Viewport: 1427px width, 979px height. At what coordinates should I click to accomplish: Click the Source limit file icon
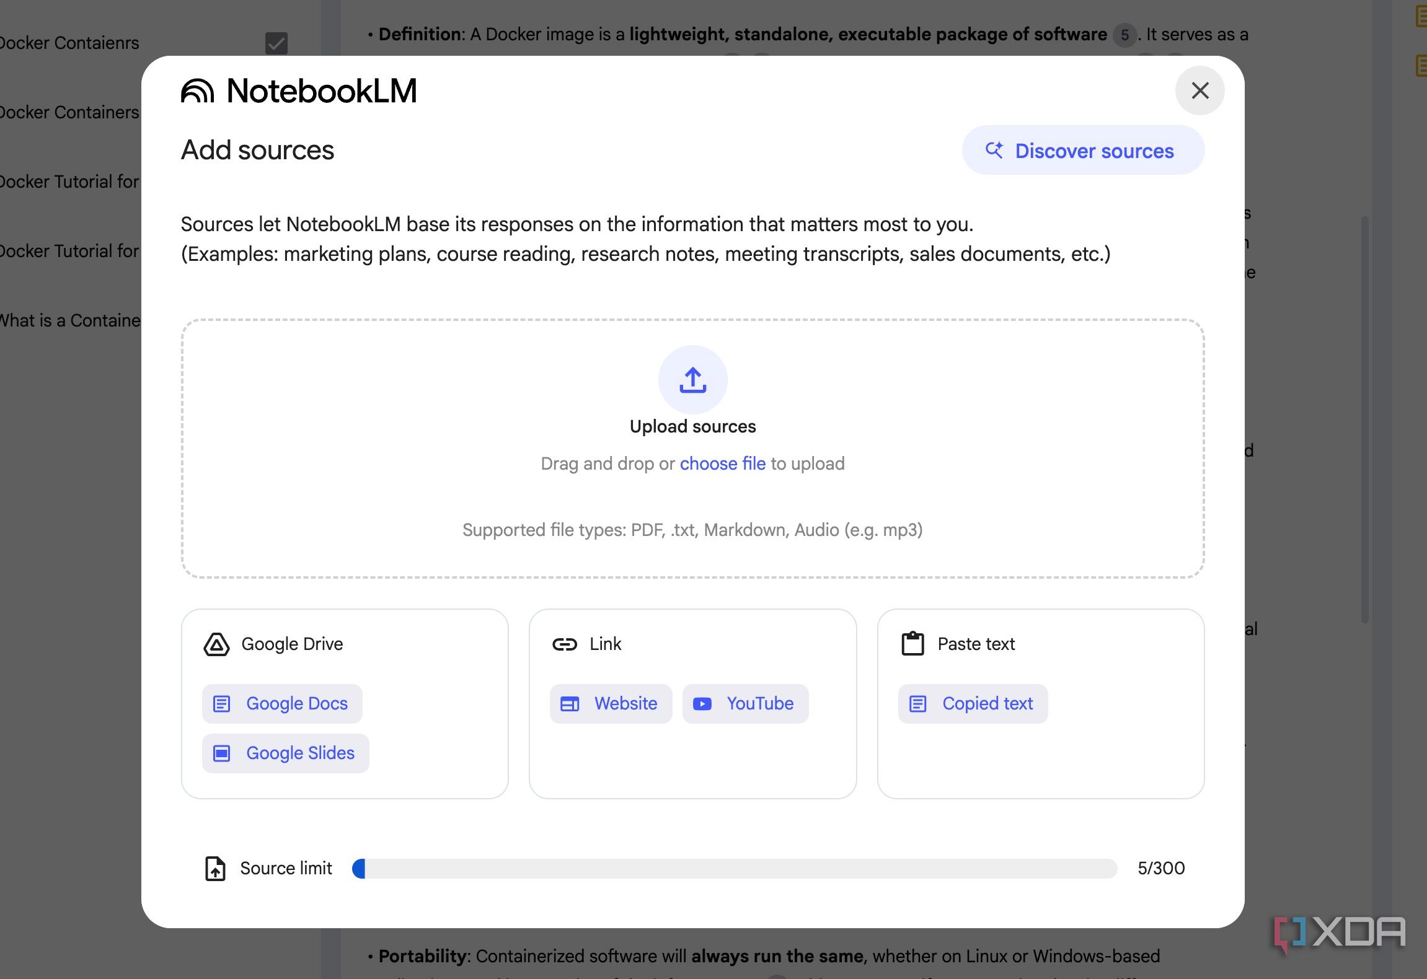215,868
